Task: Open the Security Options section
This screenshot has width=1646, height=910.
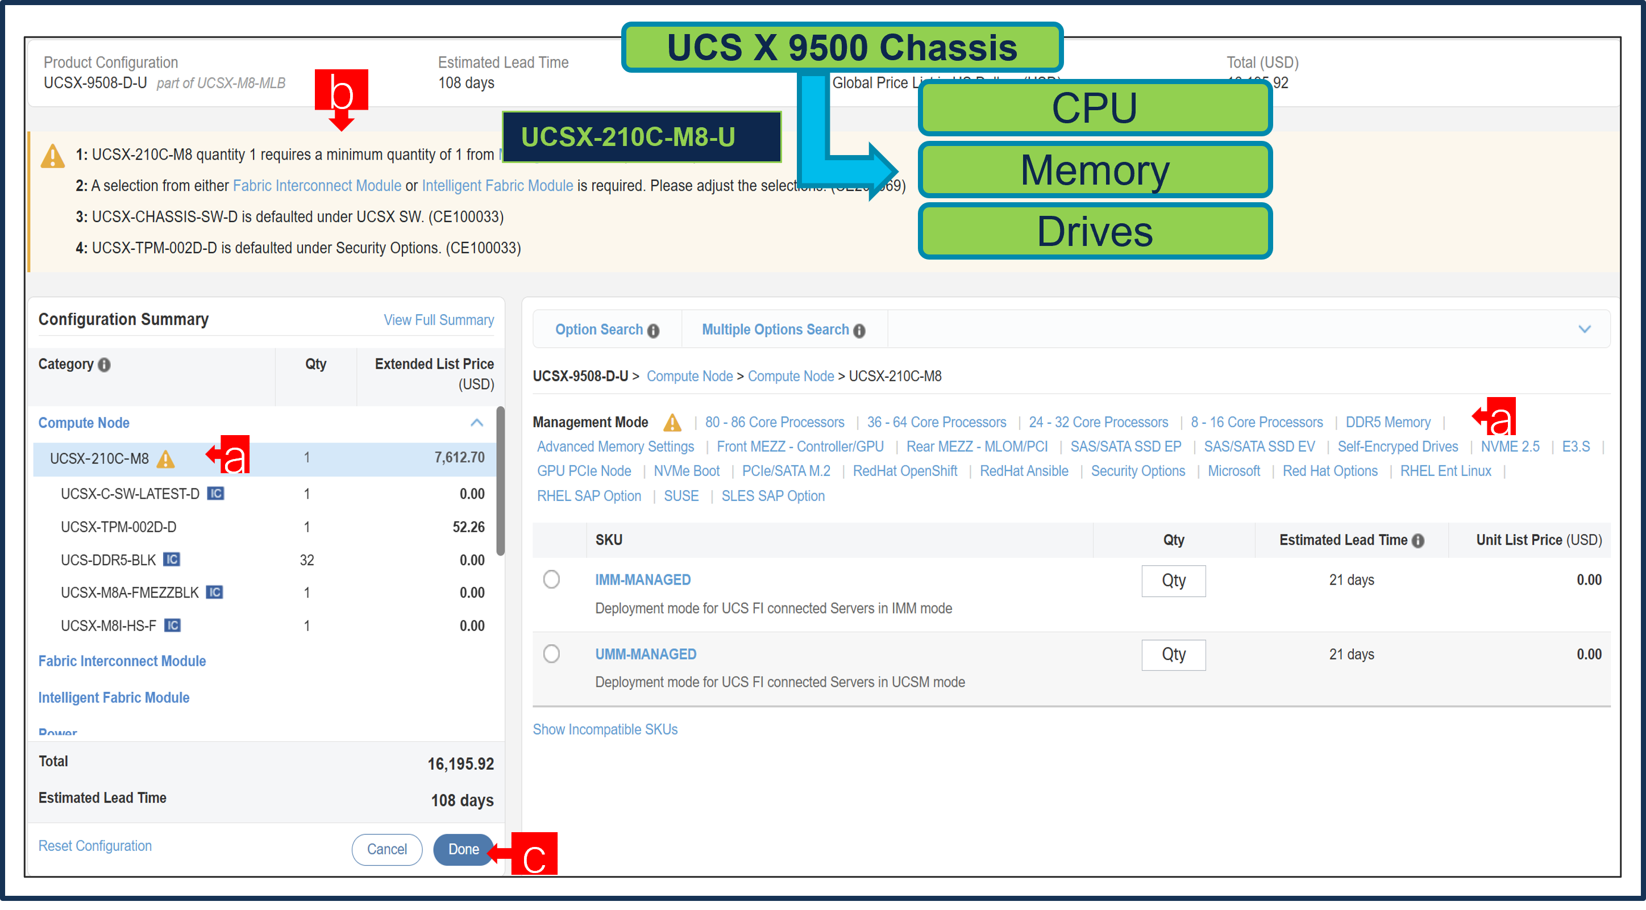Action: tap(1138, 471)
